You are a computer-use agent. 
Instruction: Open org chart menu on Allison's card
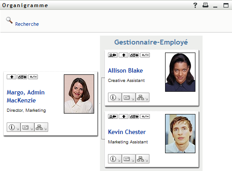[x=142, y=98]
